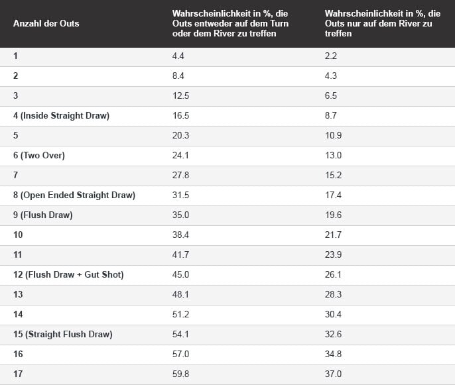Image resolution: width=455 pixels, height=385 pixels.
Task: Select the 35.0 Flush Draw probability
Action: [x=180, y=215]
